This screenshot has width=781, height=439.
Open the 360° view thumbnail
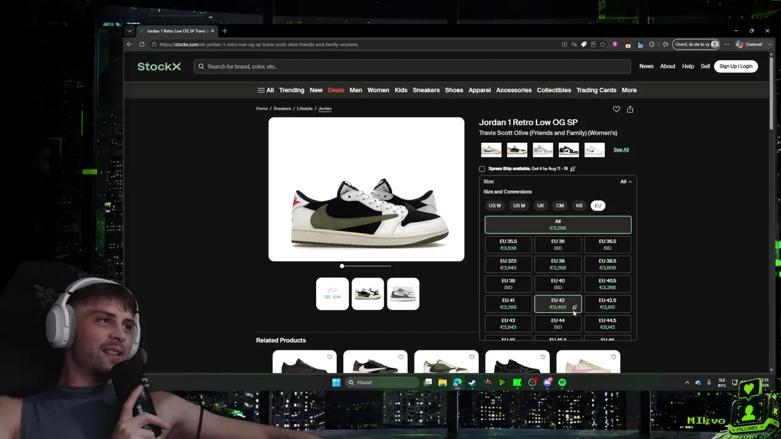click(333, 294)
